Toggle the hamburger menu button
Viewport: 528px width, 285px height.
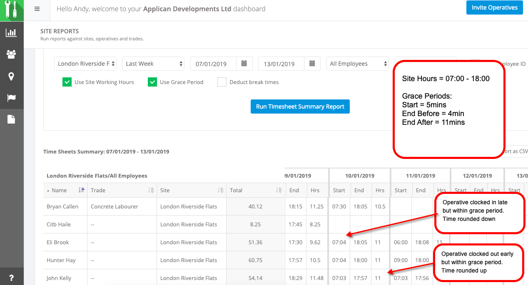[37, 9]
